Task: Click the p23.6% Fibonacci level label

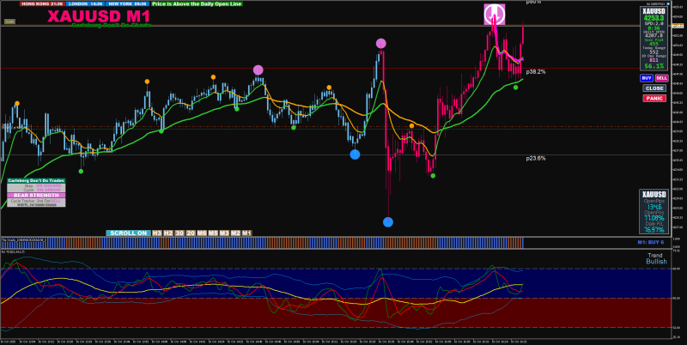Action: point(535,158)
